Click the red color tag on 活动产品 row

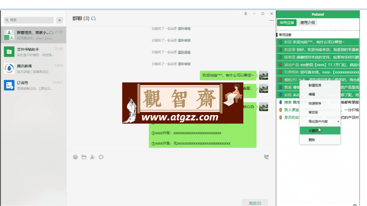coord(280,64)
